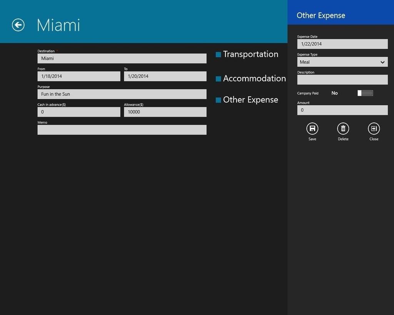Click the Company Paid label
Screen dimensions: 394x315
[307, 93]
